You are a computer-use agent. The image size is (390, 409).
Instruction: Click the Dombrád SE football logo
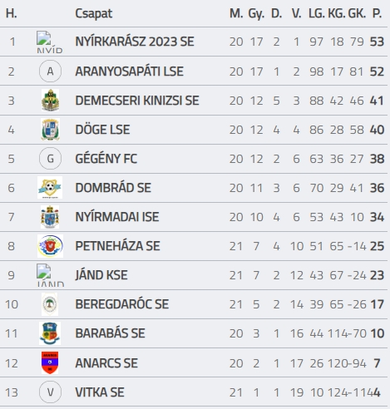[x=50, y=188]
